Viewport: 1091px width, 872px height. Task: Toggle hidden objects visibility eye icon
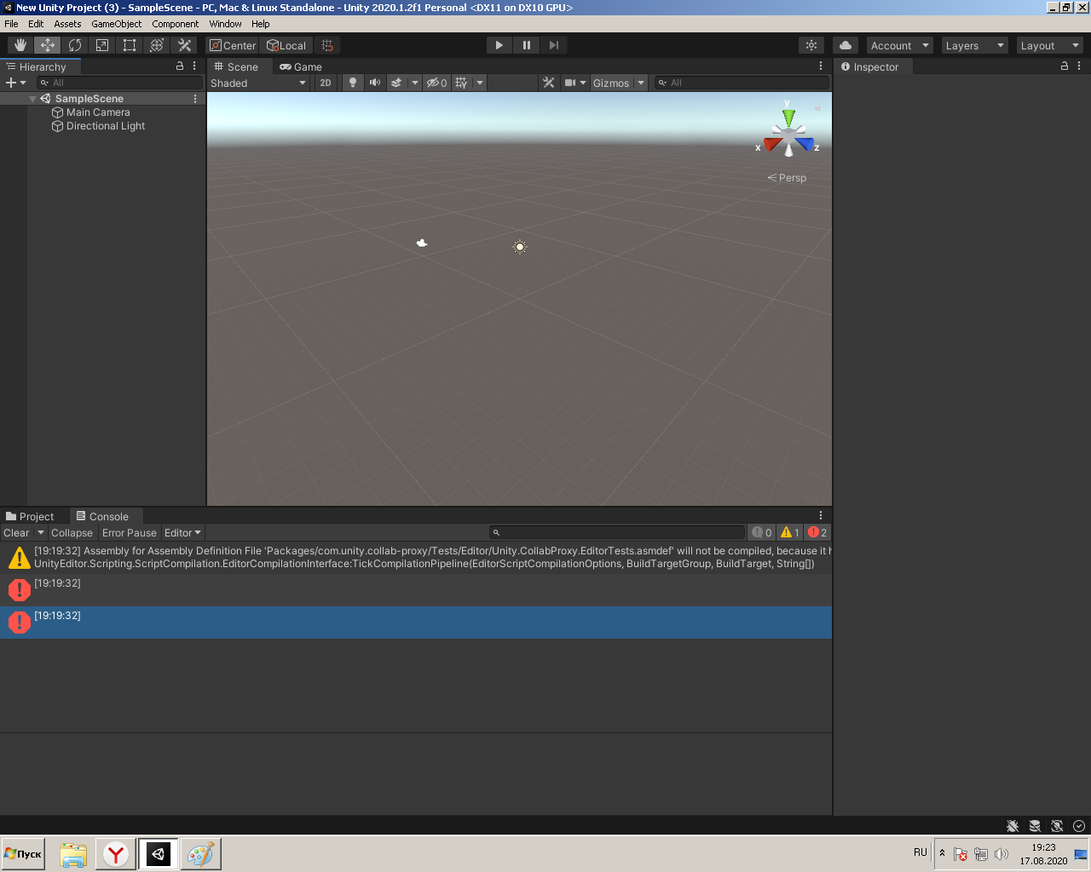coord(436,83)
